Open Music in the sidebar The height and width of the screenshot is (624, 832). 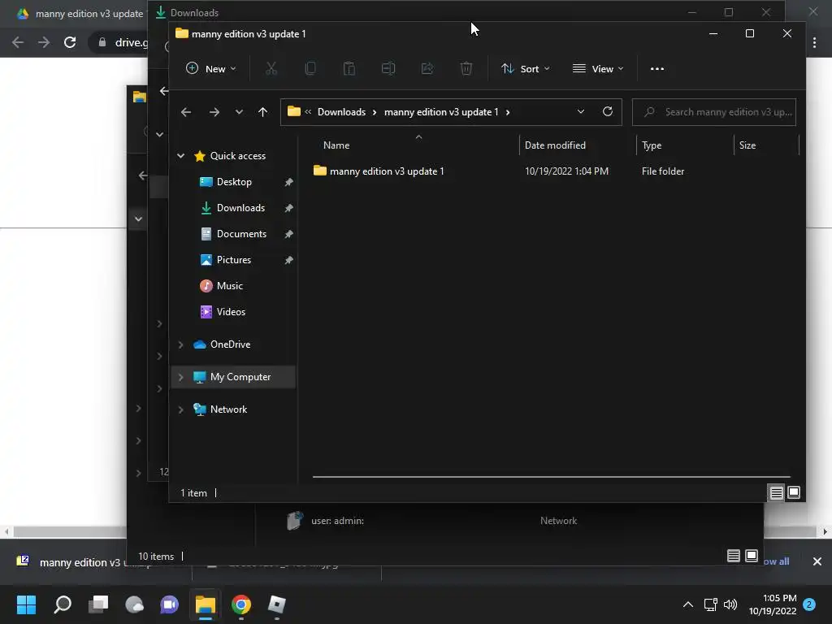click(x=229, y=285)
